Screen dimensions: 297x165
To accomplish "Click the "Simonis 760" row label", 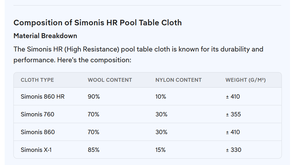I will point(37,114).
